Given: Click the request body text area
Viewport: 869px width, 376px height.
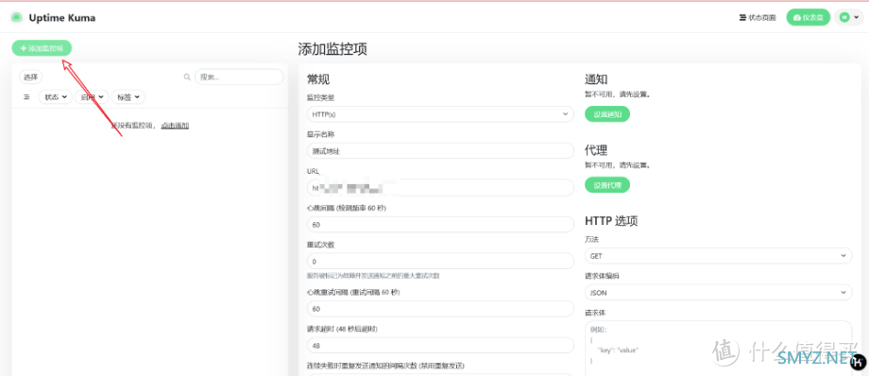Looking at the screenshot, I should coord(718,349).
